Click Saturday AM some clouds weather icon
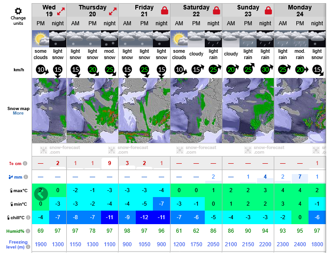The height and width of the screenshot is (253, 327). [x=179, y=39]
